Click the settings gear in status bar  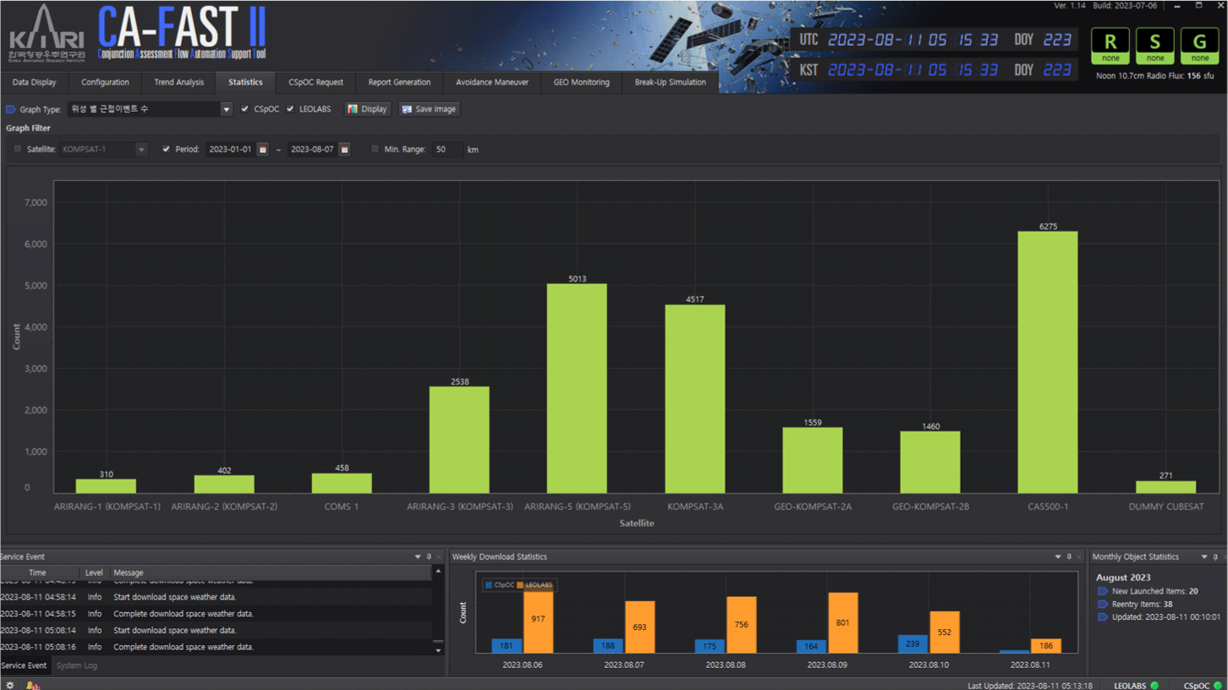coord(10,685)
